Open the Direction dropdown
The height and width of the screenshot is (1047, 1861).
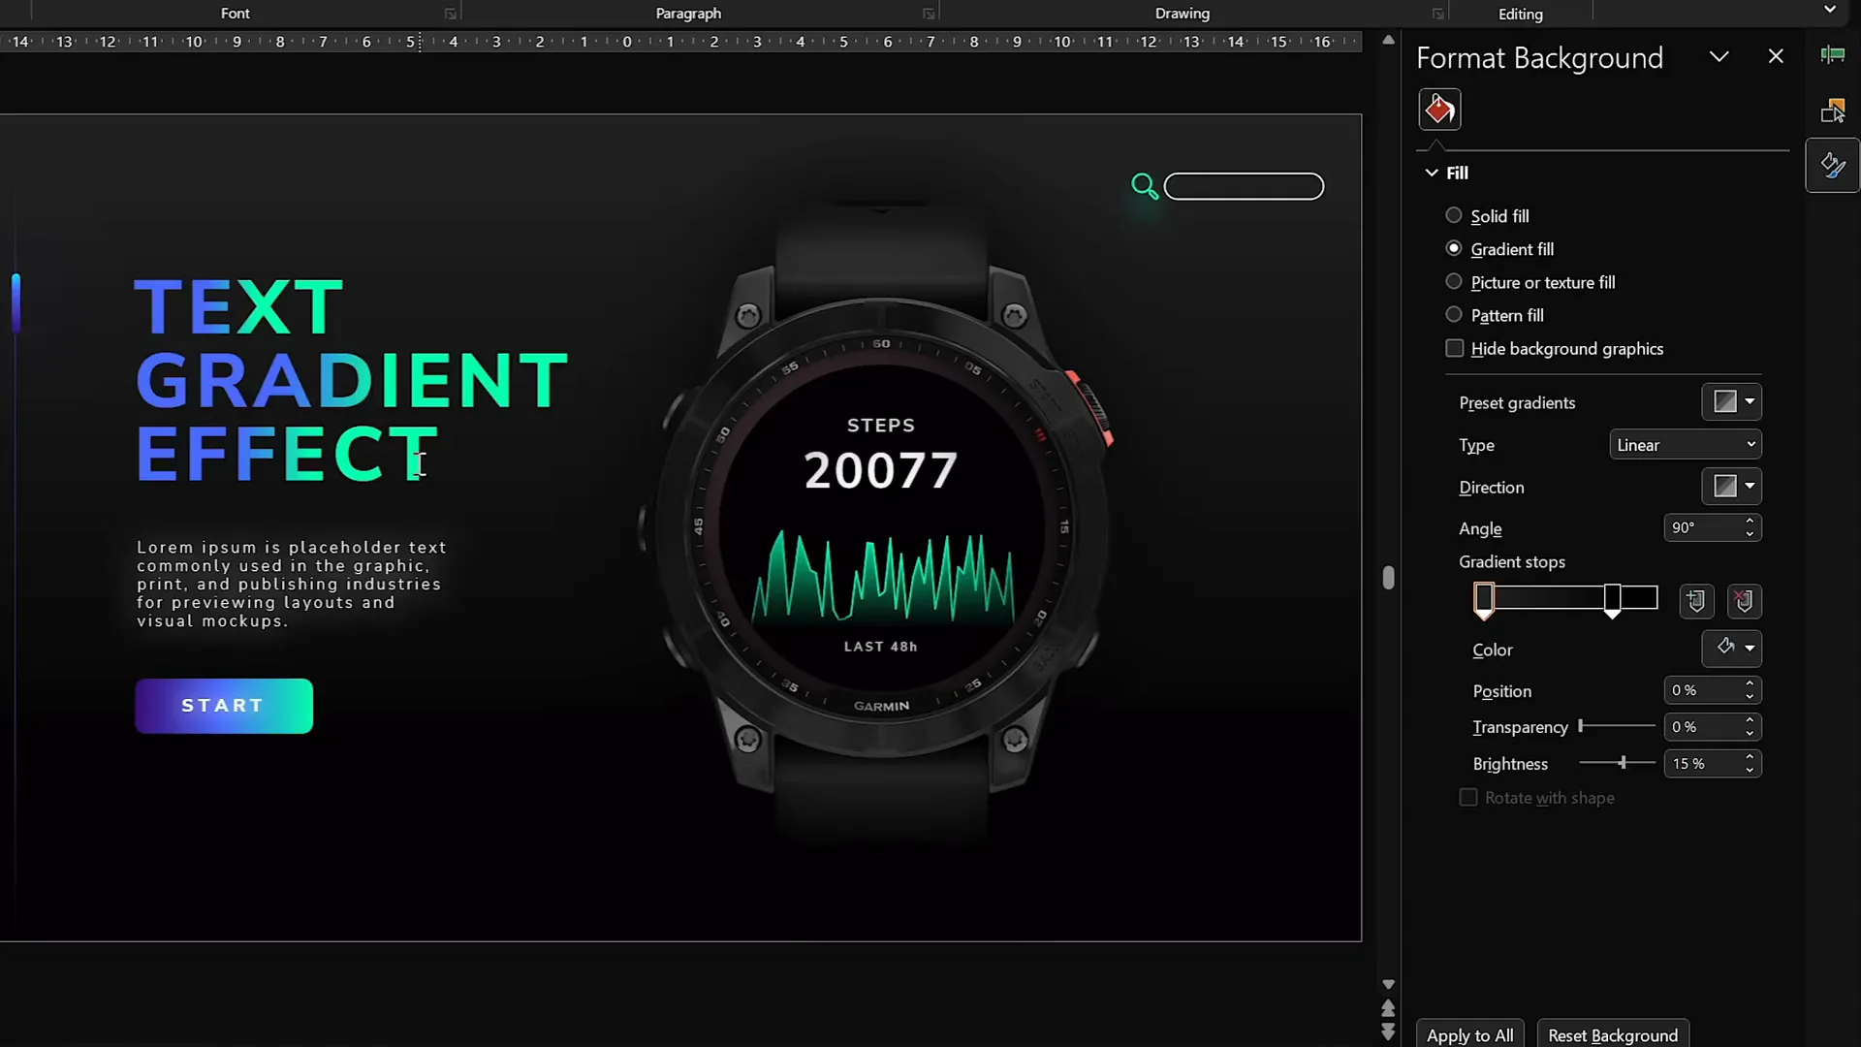1732,486
